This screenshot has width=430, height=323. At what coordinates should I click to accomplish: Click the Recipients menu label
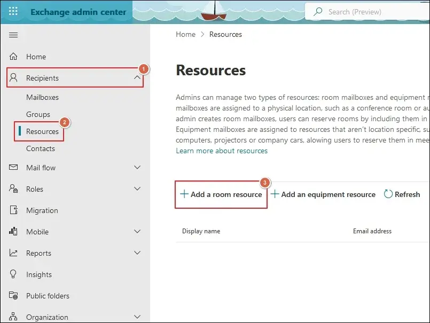pos(42,78)
